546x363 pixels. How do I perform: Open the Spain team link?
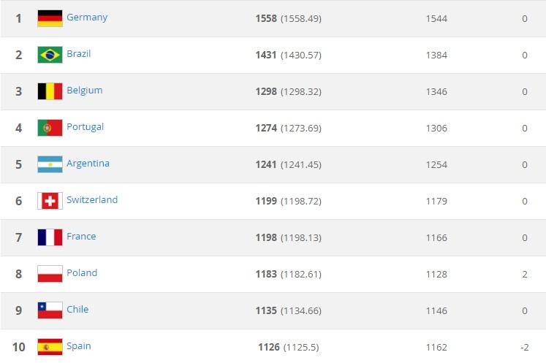coord(78,346)
